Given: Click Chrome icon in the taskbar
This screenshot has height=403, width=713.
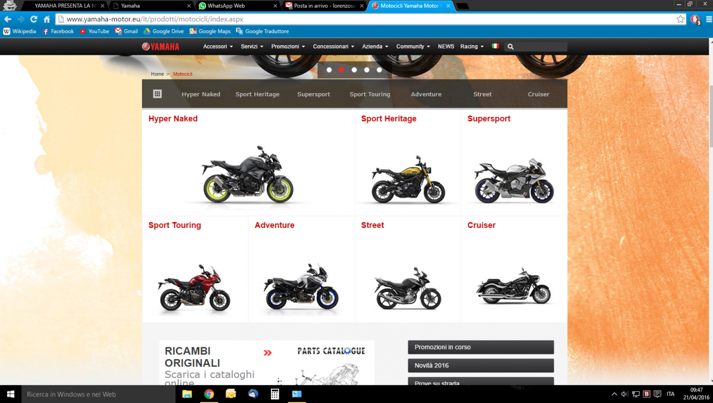Looking at the screenshot, I should pyautogui.click(x=209, y=394).
